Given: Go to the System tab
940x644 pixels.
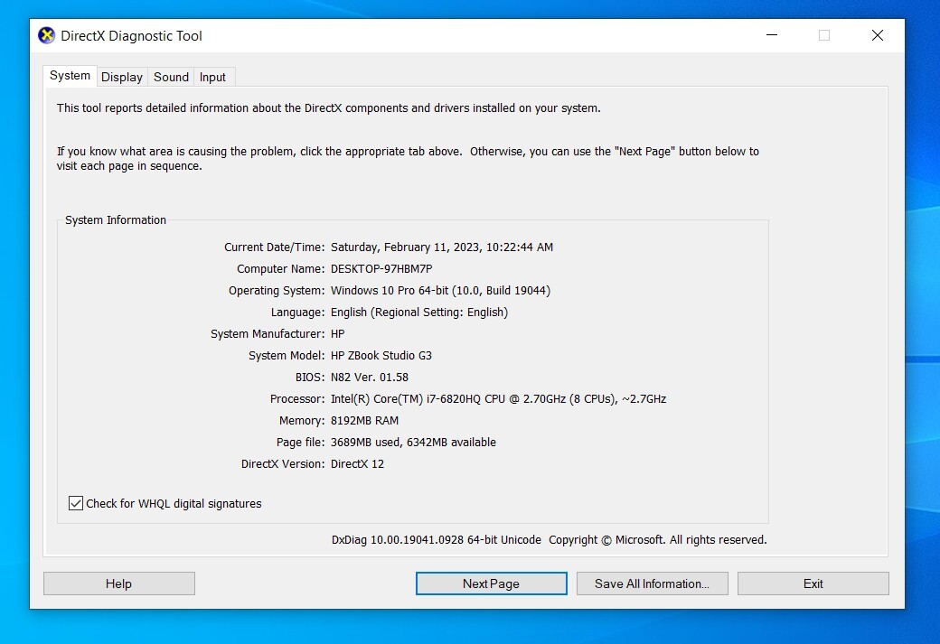Looking at the screenshot, I should point(70,76).
